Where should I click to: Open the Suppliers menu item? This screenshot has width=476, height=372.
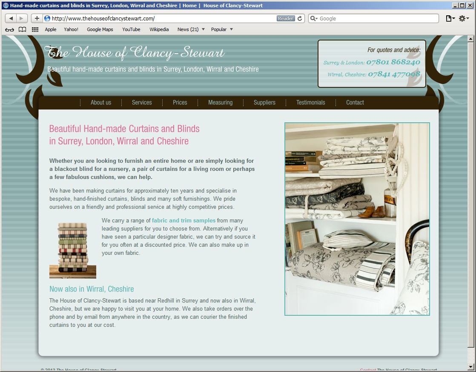click(x=264, y=102)
